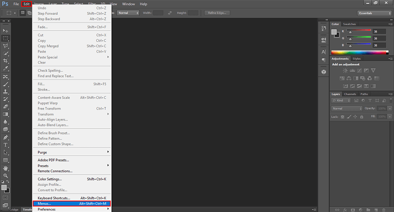The height and width of the screenshot is (212, 394).
Task: Switch to the Styles tab
Action: click(356, 59)
